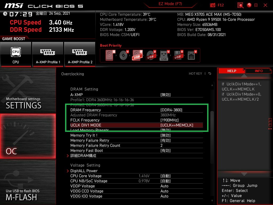Click Adjusted DRAM Frequency 3800MHz row

click(x=136, y=115)
